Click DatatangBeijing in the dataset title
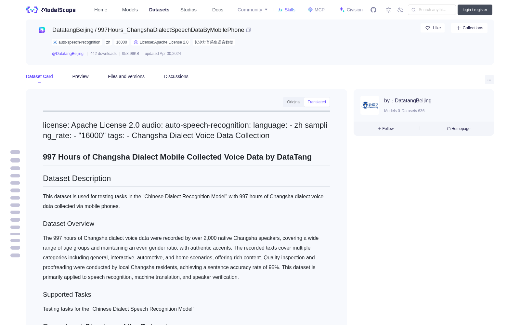The image size is (520, 325). [73, 30]
